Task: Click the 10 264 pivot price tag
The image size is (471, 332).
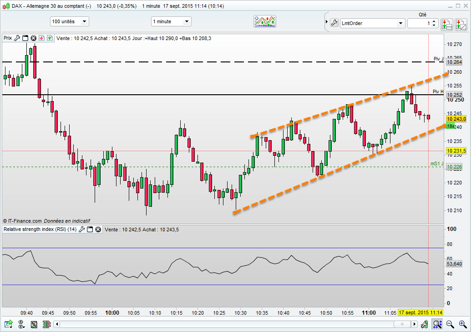Action: click(x=454, y=62)
